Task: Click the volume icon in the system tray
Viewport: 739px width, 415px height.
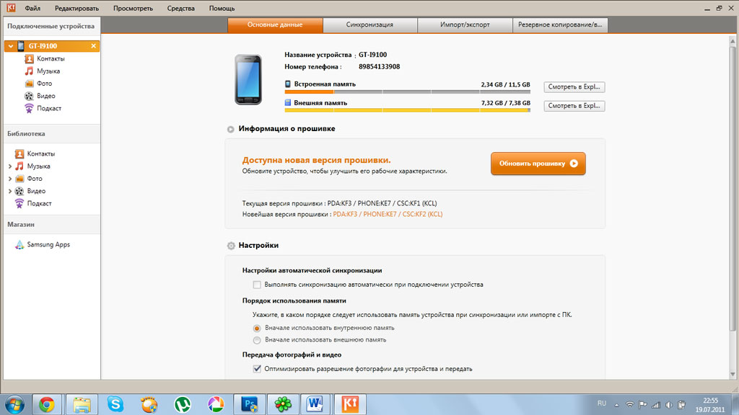Action: [x=669, y=405]
